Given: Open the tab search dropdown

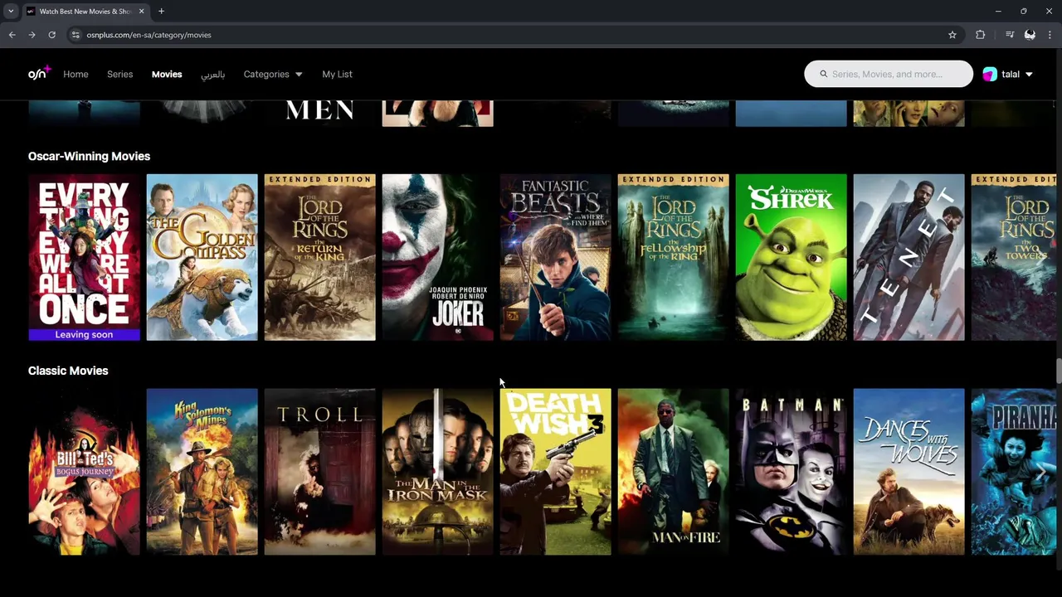Looking at the screenshot, I should click(x=11, y=11).
